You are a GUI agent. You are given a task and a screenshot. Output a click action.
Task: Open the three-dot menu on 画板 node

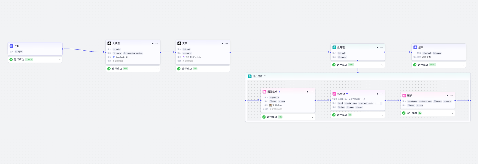pos(452,96)
